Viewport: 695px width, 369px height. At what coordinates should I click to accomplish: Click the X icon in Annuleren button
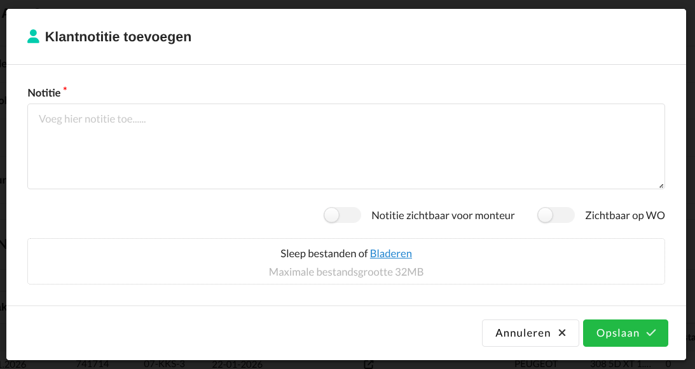[x=561, y=333]
